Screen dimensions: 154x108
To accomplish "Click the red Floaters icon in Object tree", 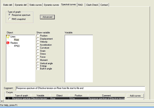I will 8,43.
